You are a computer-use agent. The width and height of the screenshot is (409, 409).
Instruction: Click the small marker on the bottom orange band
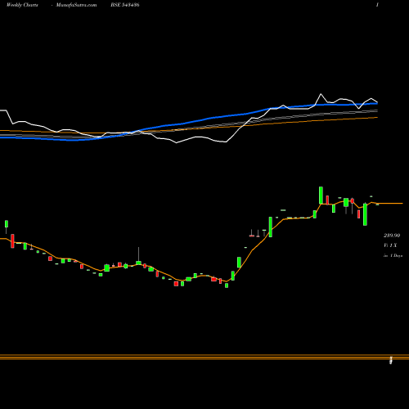coord(391,360)
